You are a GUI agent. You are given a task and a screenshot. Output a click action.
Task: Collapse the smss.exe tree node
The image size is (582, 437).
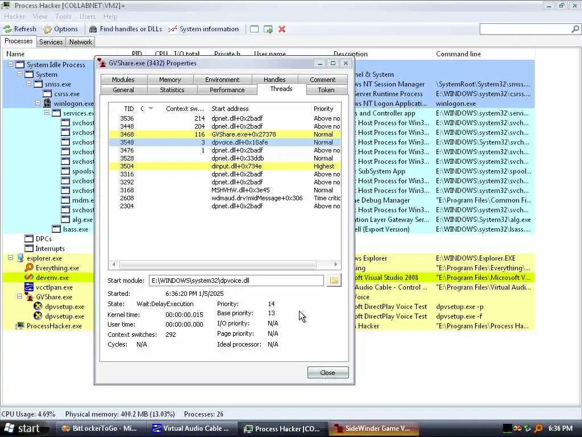(29, 83)
